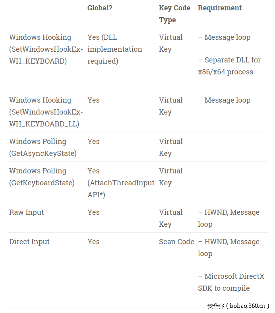Image resolution: width=275 pixels, height=313 pixels.
Task: Click the "Global?" column header
Action: 100,8
